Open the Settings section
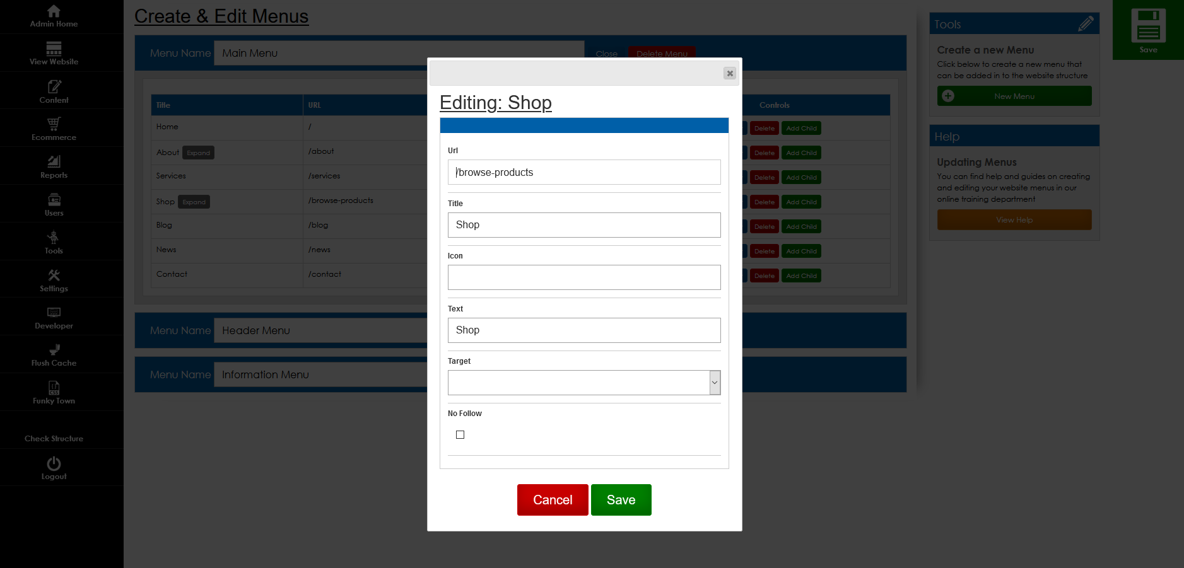Viewport: 1184px width, 568px height. [54, 281]
